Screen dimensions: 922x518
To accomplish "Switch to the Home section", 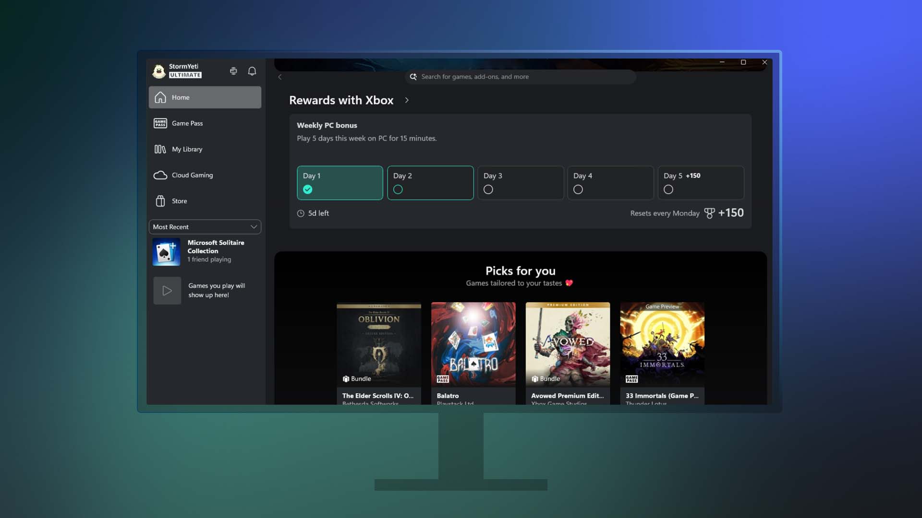I will coord(181,97).
